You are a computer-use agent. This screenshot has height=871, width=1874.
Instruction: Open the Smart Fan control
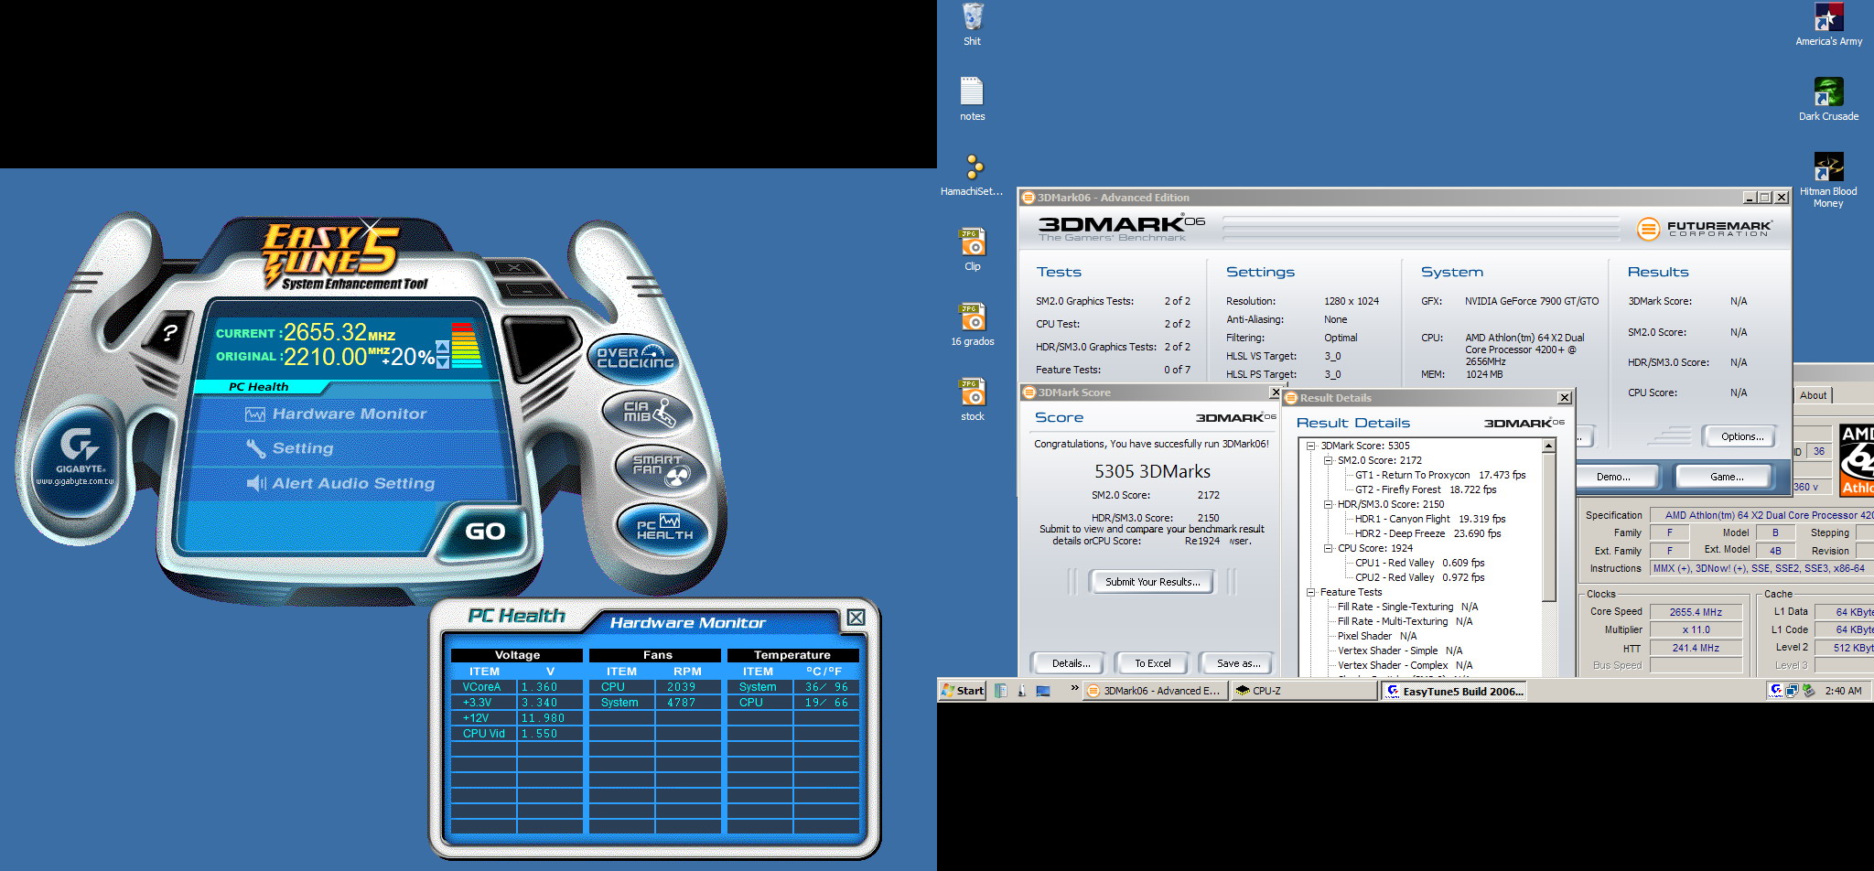660,467
